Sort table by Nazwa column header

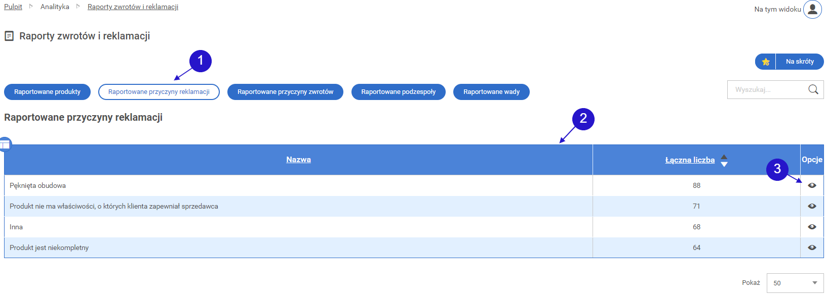pyautogui.click(x=298, y=160)
